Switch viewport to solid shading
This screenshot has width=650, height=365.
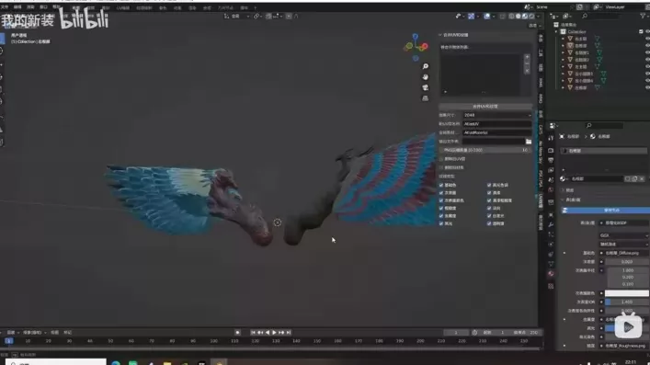(x=519, y=17)
